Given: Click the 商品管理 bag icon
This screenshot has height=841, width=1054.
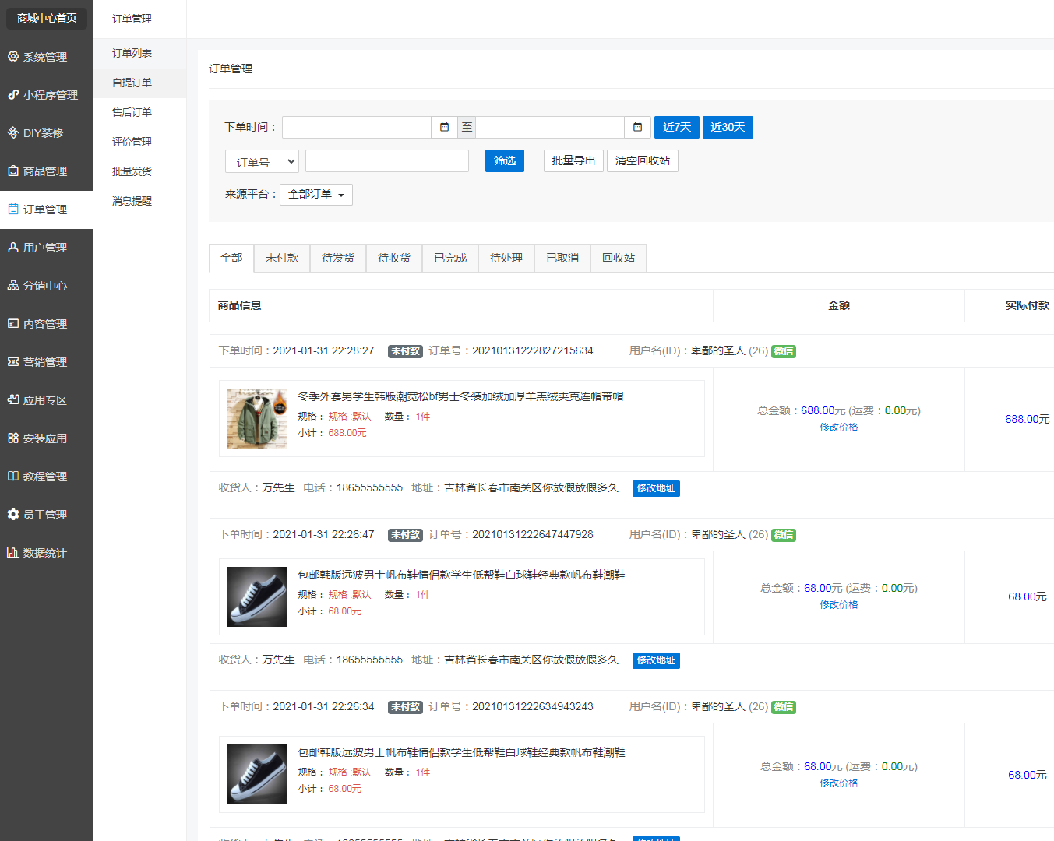Looking at the screenshot, I should point(13,171).
